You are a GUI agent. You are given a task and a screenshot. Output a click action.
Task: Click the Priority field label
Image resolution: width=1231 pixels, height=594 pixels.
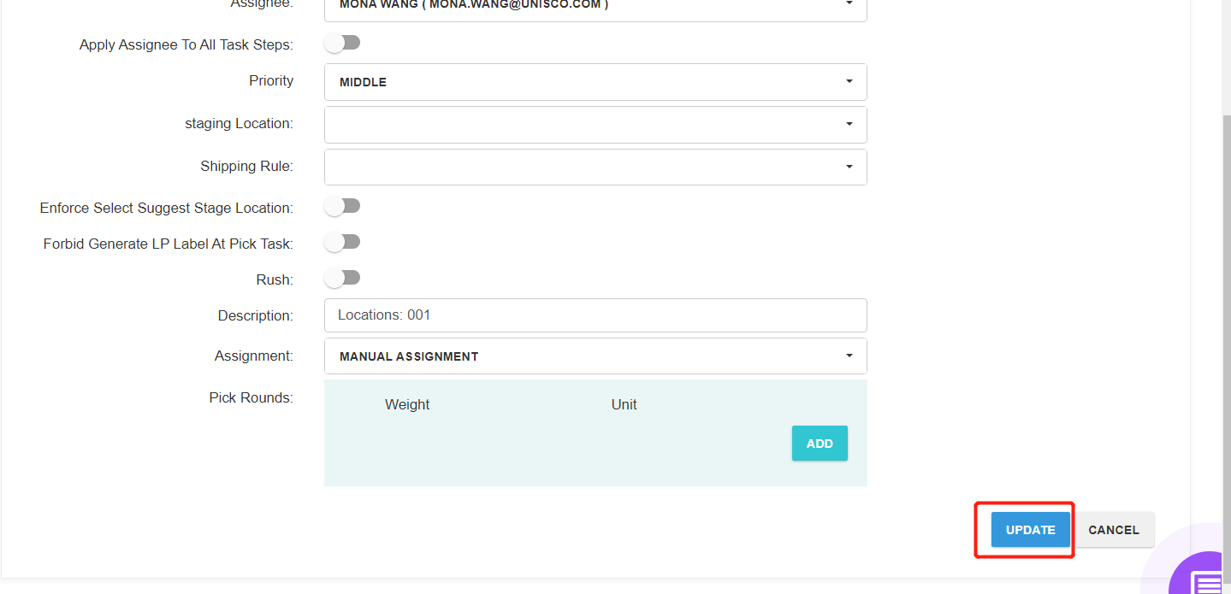pyautogui.click(x=271, y=80)
